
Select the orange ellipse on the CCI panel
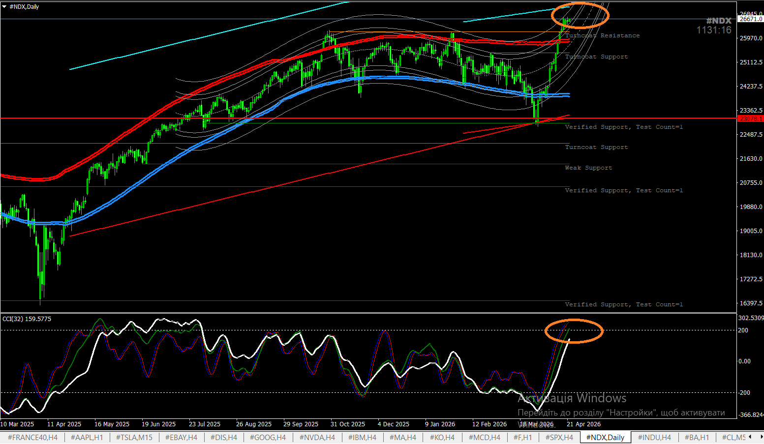tap(575, 331)
